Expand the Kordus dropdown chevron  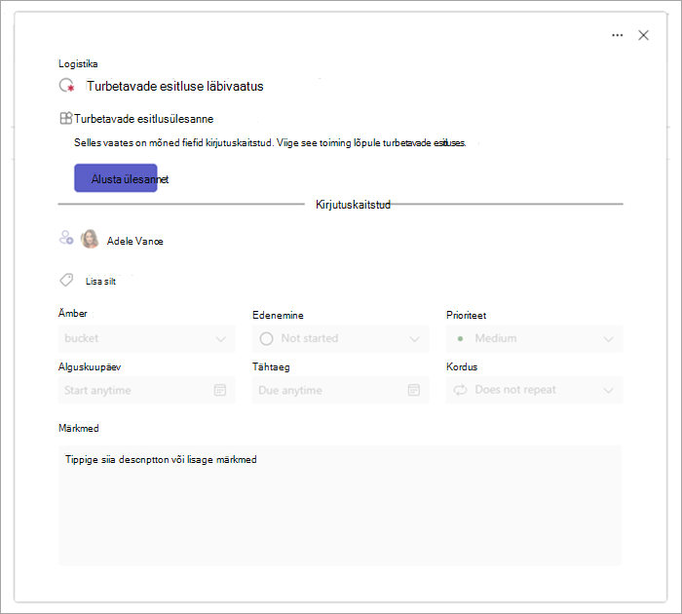pos(609,391)
